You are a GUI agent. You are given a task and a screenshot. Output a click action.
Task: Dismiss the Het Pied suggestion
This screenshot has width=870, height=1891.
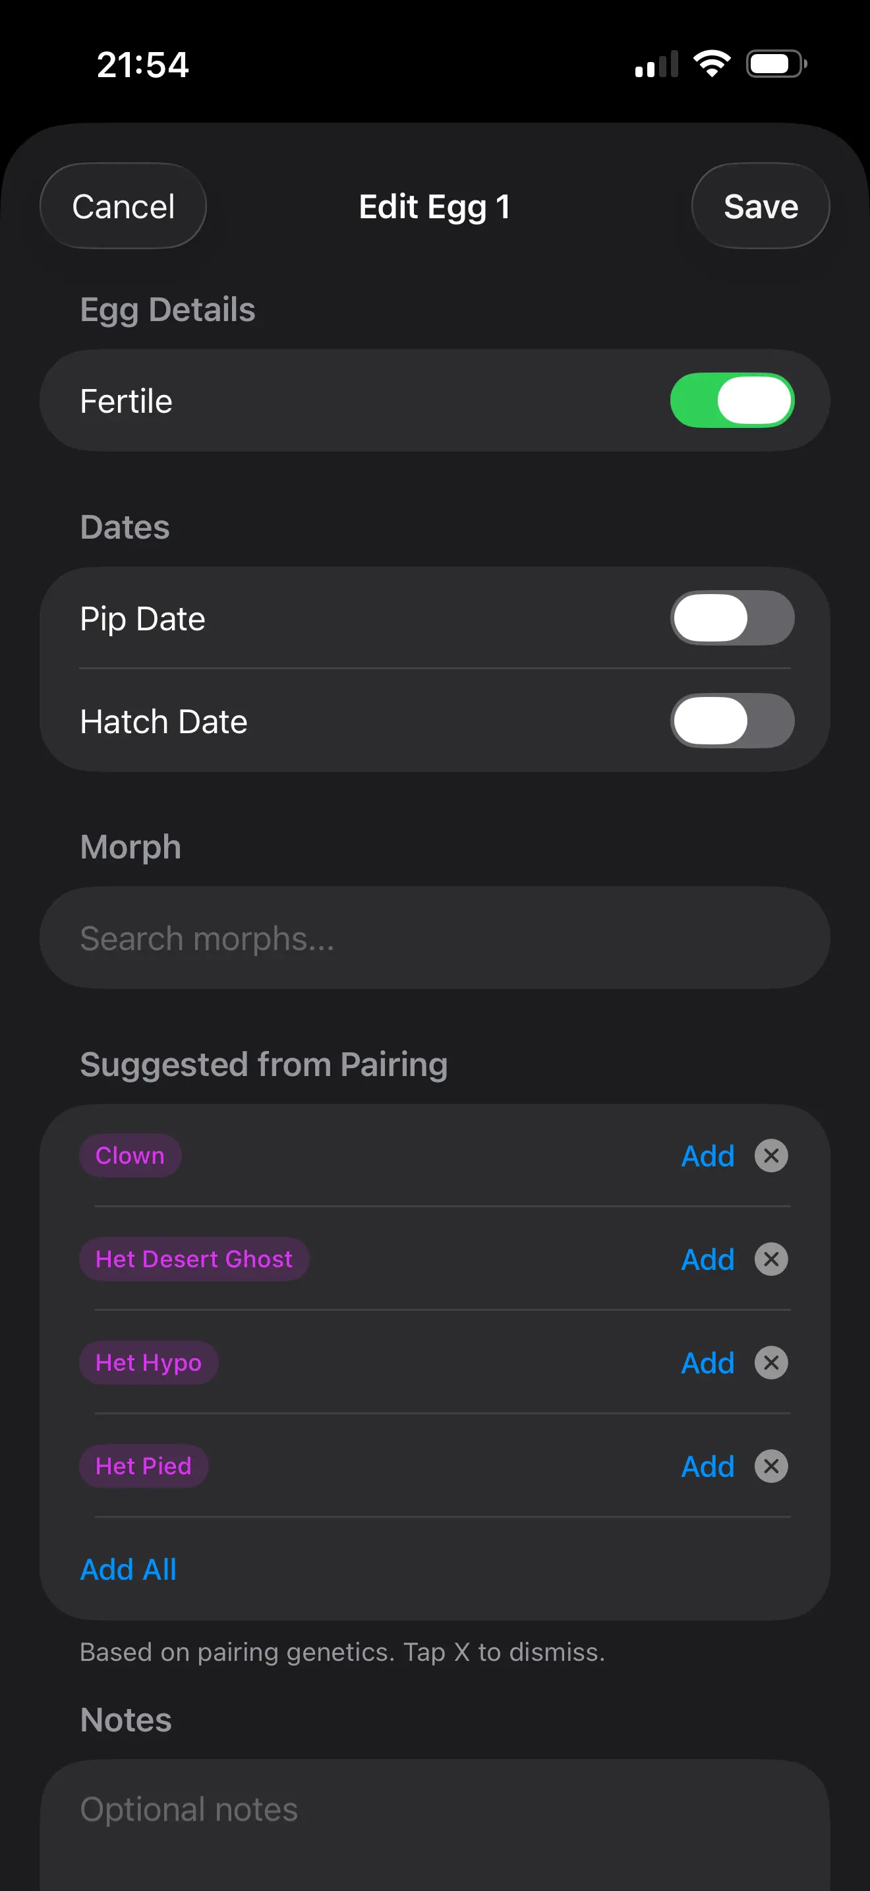pos(772,1466)
